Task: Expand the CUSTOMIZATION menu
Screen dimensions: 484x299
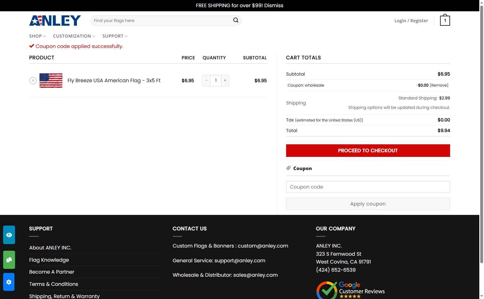Action: coord(74,36)
